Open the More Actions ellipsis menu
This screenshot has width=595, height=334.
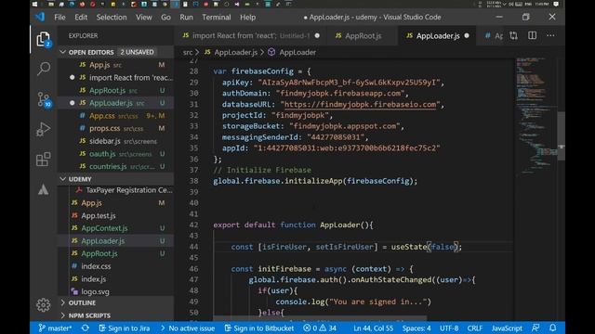click(550, 35)
